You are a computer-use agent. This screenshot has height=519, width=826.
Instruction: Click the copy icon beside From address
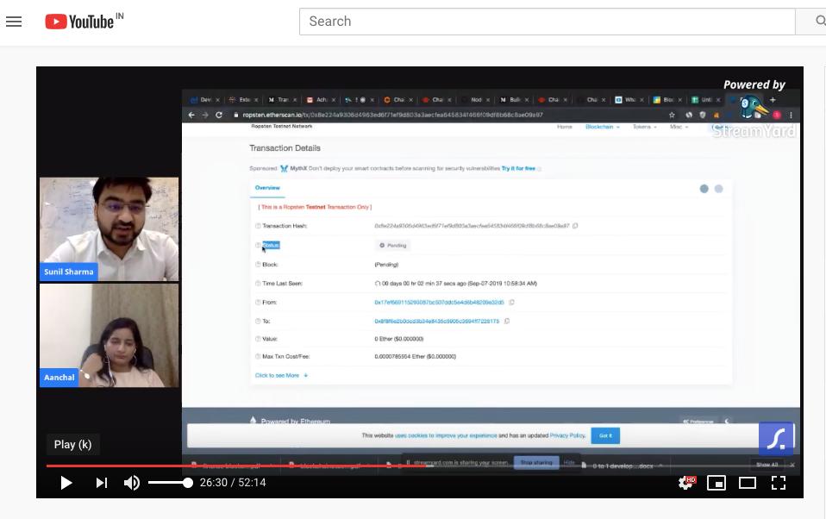[511, 303]
